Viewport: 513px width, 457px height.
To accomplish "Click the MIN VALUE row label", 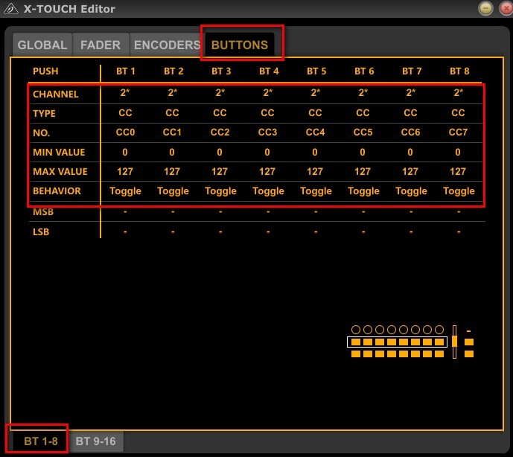I will [x=59, y=152].
